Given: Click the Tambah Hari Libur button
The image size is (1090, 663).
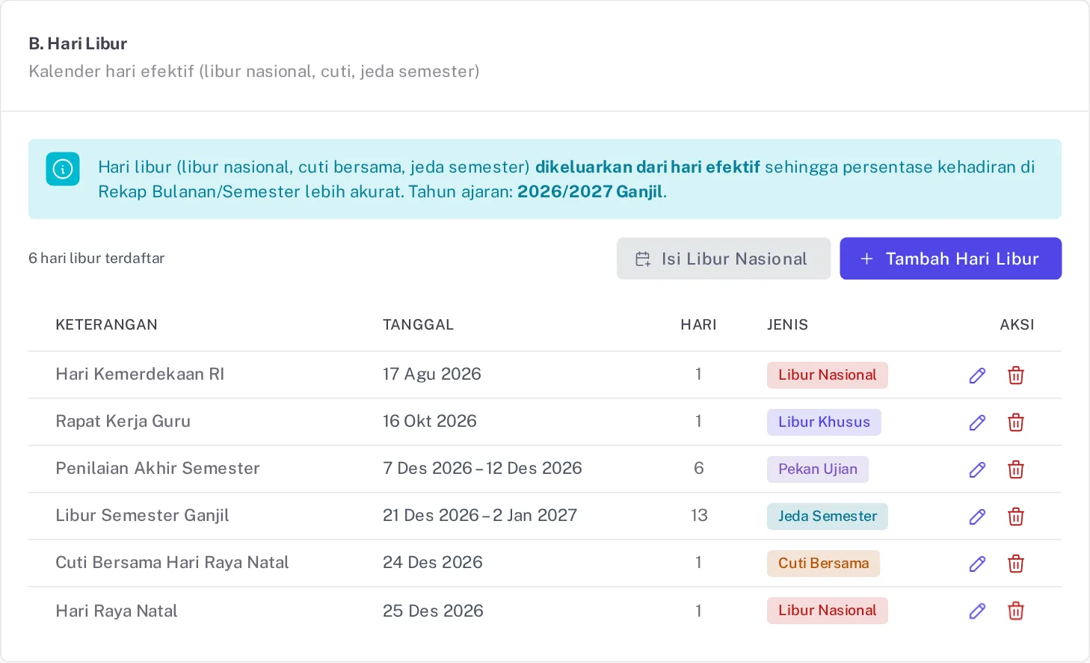Looking at the screenshot, I should [951, 259].
